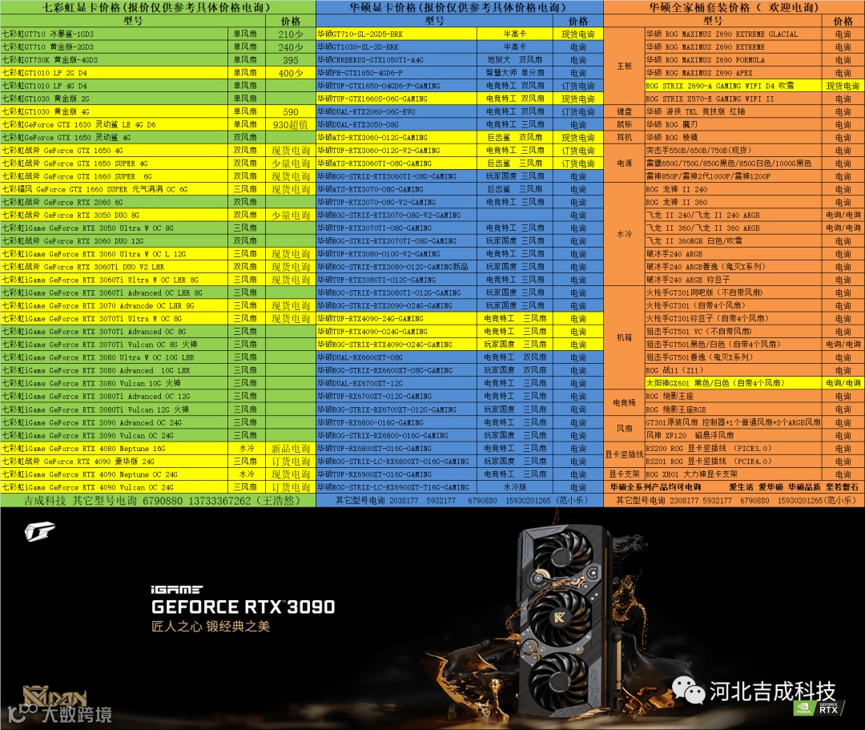
Task: Select 华硕TUF-GTX1660S-O6G-GAMING row
Action: 460,99
